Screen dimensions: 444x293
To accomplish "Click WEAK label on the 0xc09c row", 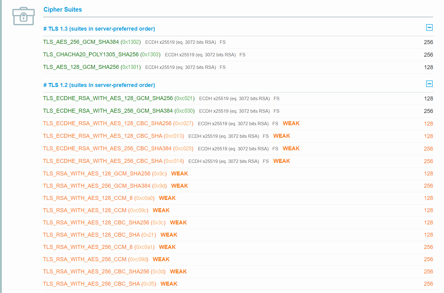I will click(161, 210).
